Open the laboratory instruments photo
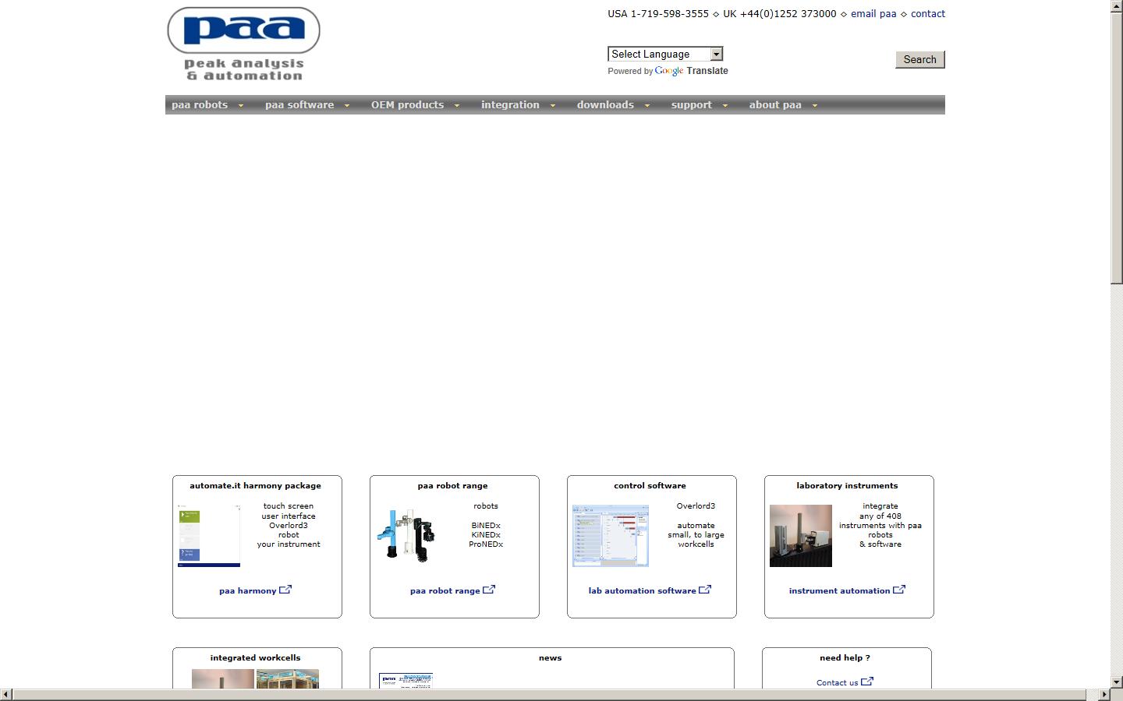Viewport: 1123px width, 701px height. (x=800, y=535)
